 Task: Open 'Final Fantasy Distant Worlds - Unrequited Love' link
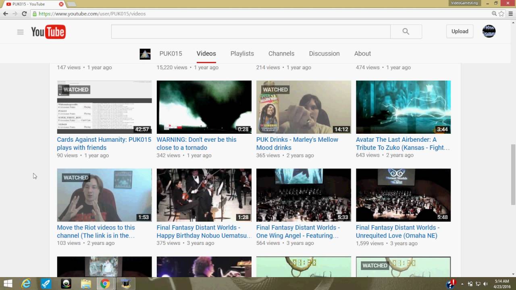398,231
